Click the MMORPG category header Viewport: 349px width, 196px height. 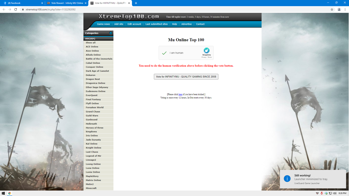98,39
